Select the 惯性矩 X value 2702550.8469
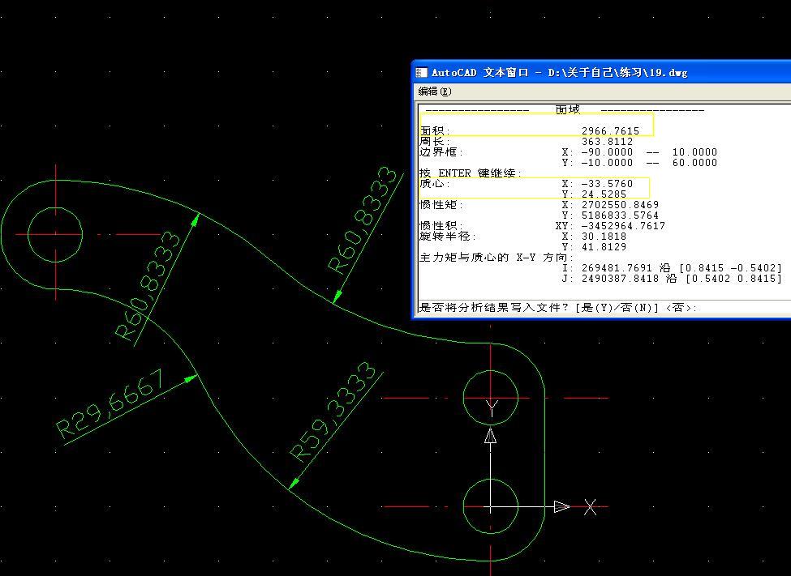 pos(620,205)
